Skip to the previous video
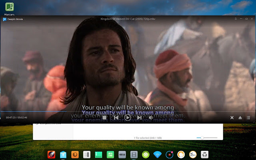This screenshot has height=160, width=256. pyautogui.click(x=116, y=118)
